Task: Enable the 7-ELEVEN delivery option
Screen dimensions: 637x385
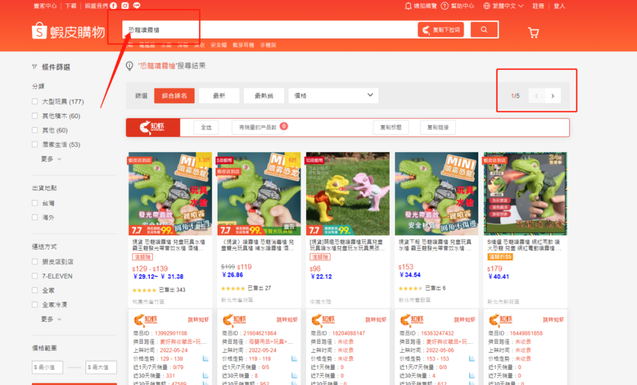Action: (35, 276)
